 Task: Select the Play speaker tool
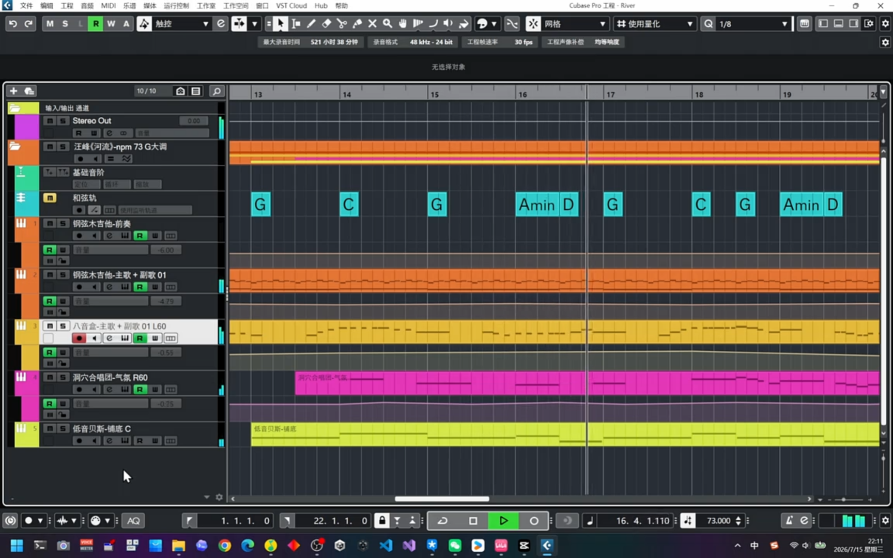pyautogui.click(x=448, y=24)
